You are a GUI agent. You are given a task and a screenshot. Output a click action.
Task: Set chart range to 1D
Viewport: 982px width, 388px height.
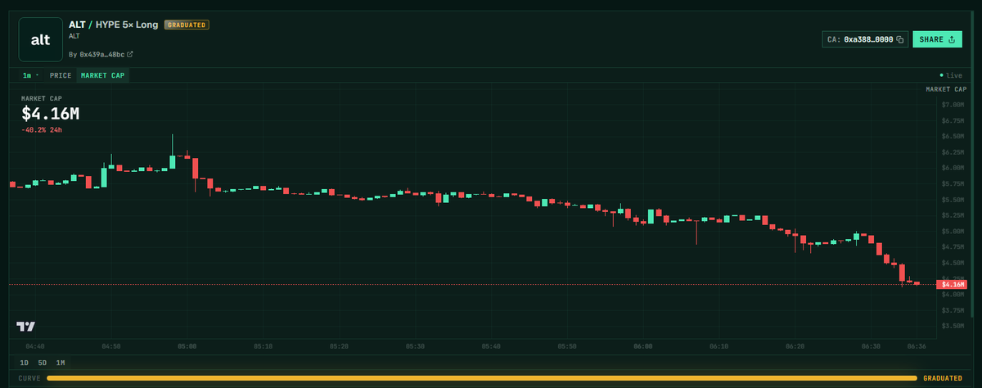pos(25,363)
